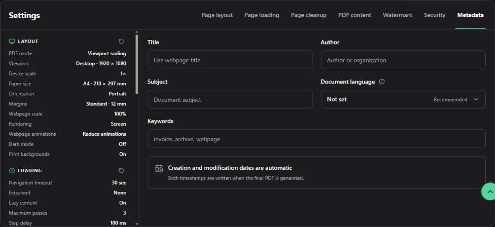The height and width of the screenshot is (227, 495).
Task: Click the 'Navigation timeout' label
Action: (x=30, y=182)
